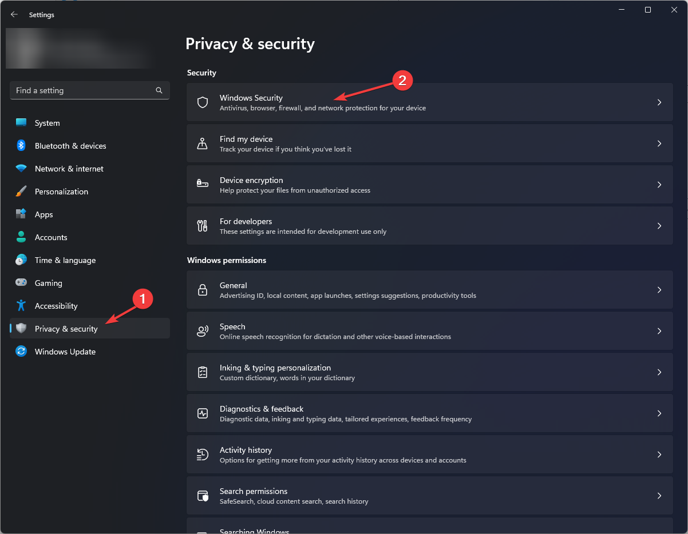Screen dimensions: 688x534
Task: Open Speech recognition settings
Action: click(430, 331)
